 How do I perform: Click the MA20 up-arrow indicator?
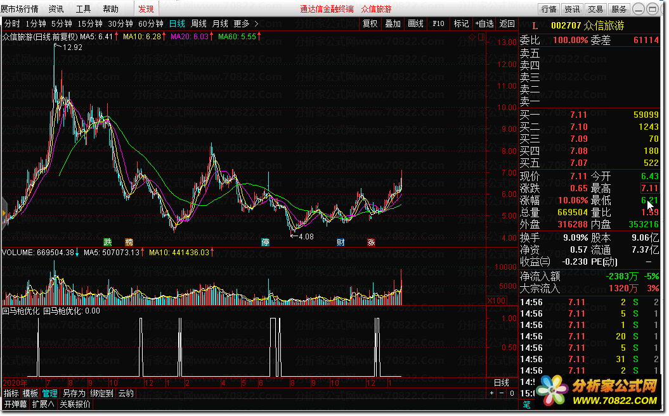click(x=211, y=37)
